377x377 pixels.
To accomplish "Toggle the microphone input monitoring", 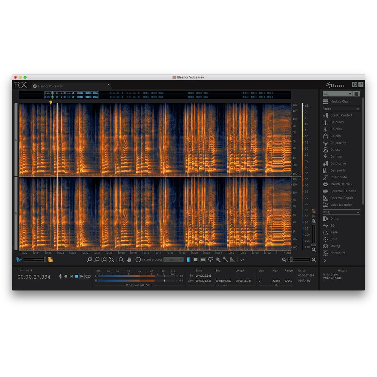I will pos(60,276).
